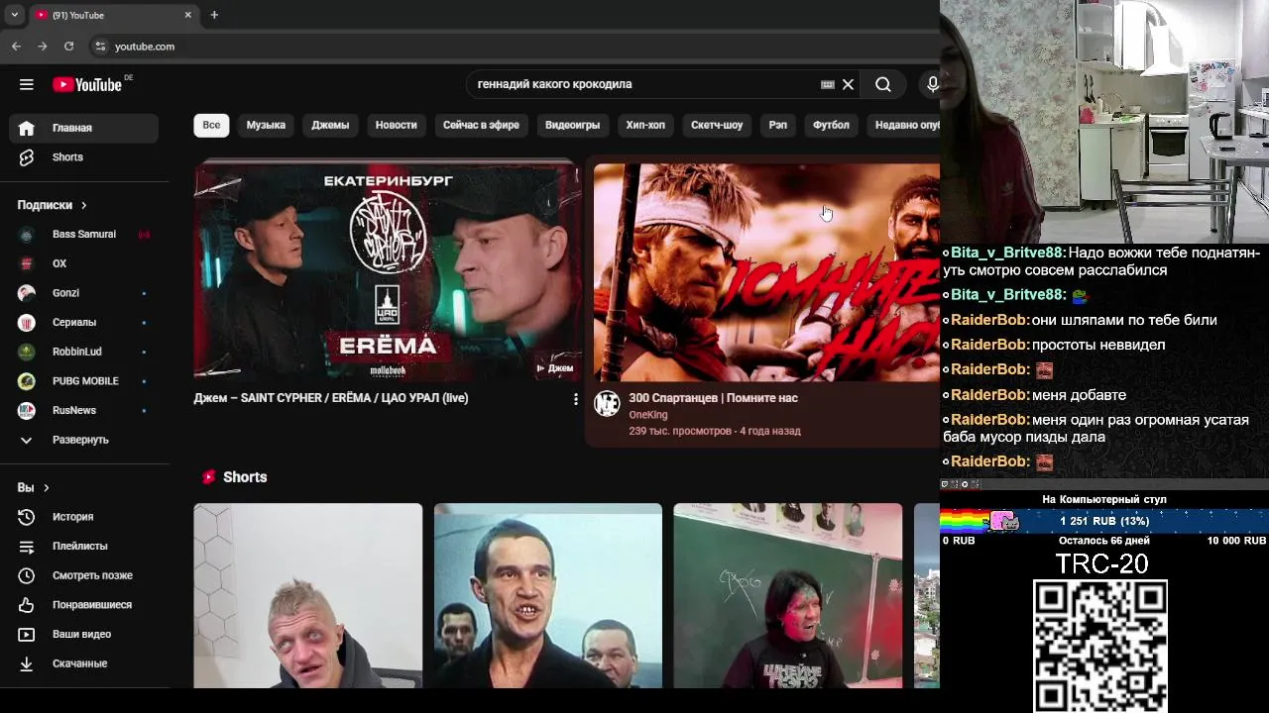The width and height of the screenshot is (1269, 713).
Task: Click the browser address bar youtube.com
Action: (145, 47)
